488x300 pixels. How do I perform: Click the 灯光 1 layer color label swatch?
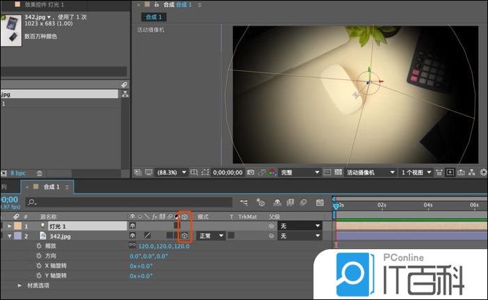(17, 226)
